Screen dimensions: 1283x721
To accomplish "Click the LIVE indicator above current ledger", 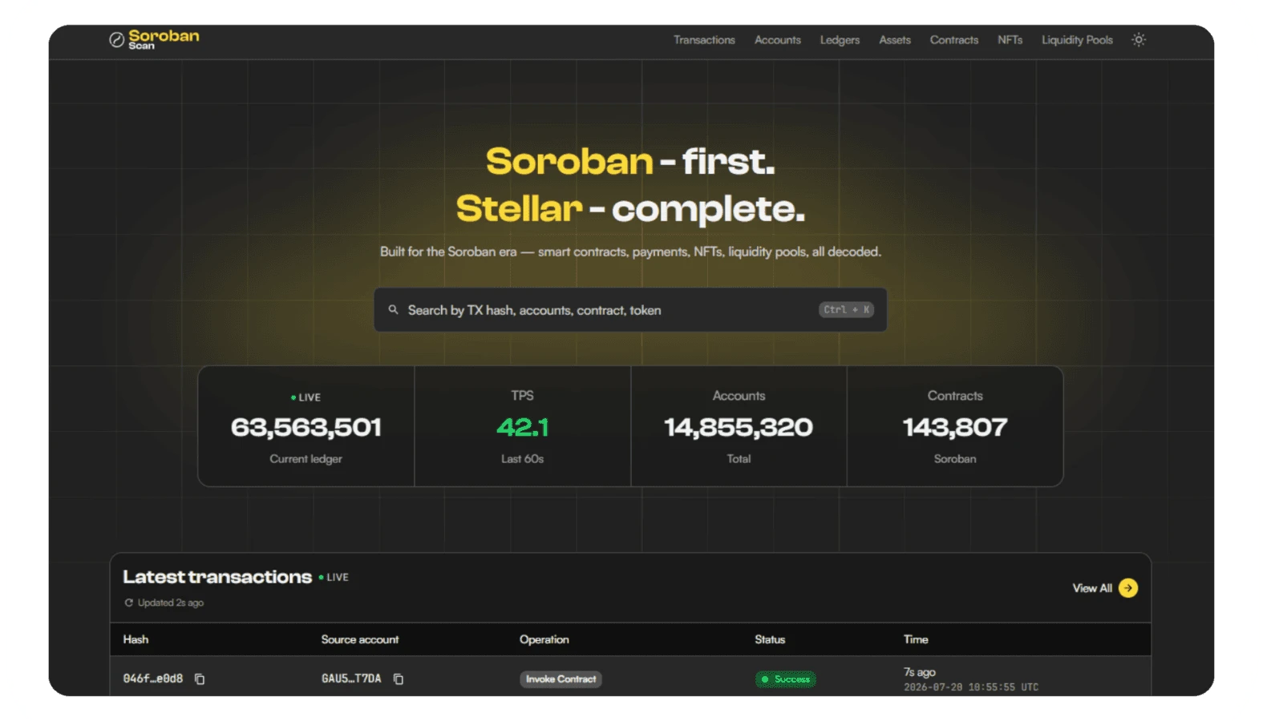I will [x=306, y=397].
